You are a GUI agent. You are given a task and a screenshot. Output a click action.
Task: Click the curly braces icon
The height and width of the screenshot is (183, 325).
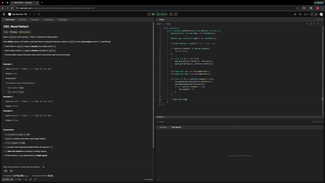point(315,24)
